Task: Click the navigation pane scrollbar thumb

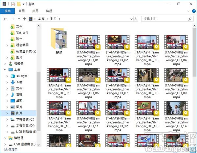Action: (38, 101)
